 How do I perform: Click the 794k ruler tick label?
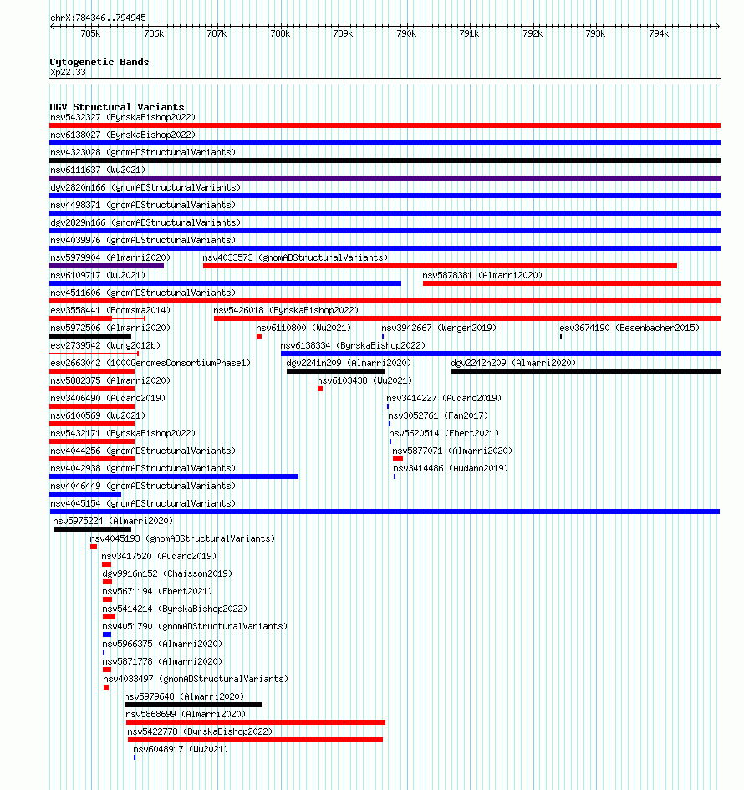(659, 33)
